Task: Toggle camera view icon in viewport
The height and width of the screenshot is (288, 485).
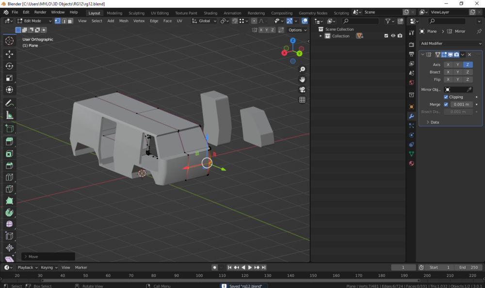Action: (302, 90)
